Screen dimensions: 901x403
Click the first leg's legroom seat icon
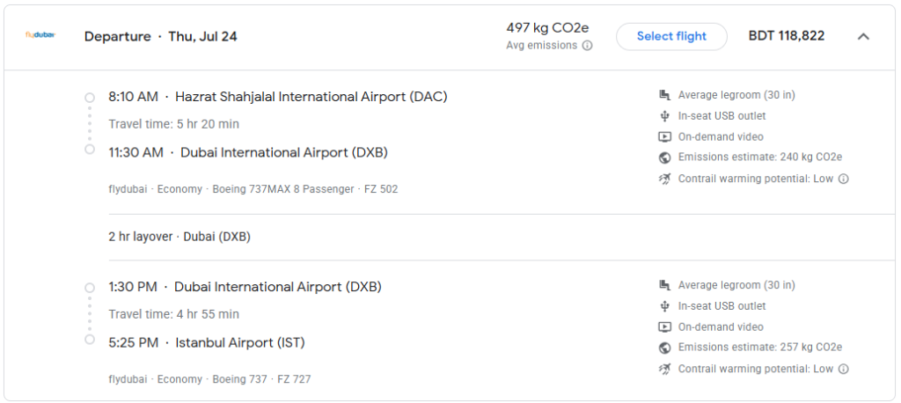(665, 95)
